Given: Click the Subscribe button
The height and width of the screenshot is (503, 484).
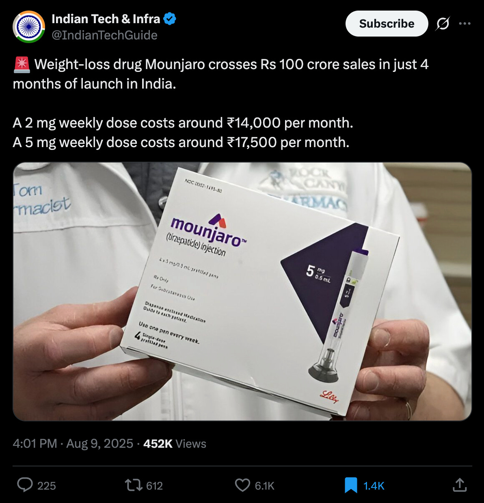Looking at the screenshot, I should (x=387, y=24).
